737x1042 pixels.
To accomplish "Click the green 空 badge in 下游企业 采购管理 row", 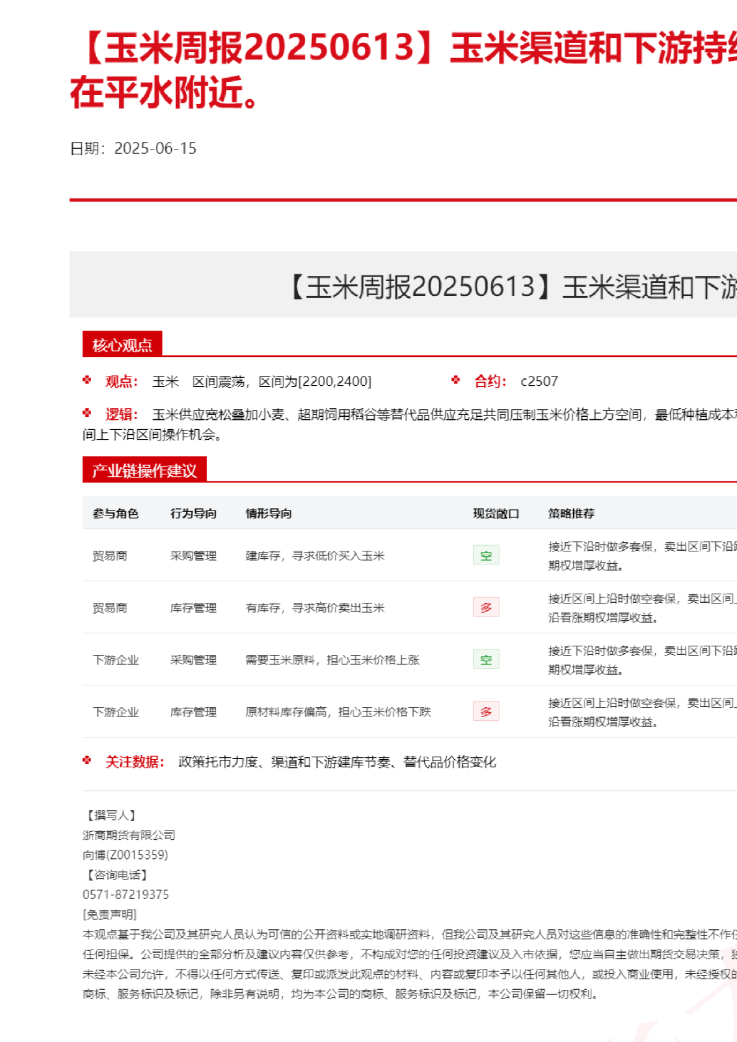I will [x=486, y=659].
